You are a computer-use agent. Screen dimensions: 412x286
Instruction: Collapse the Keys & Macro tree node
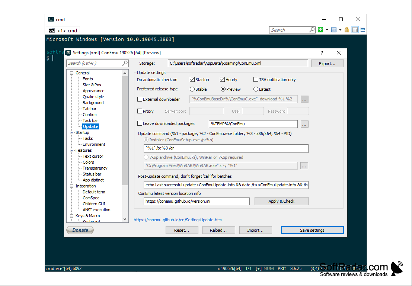coord(71,216)
